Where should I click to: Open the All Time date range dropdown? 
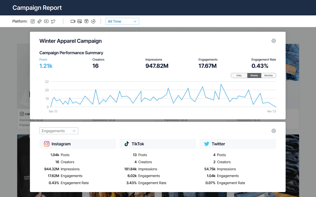pos(122,21)
